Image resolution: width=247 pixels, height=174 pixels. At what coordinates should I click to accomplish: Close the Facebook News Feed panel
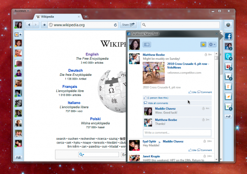pyautogui.click(x=217, y=33)
